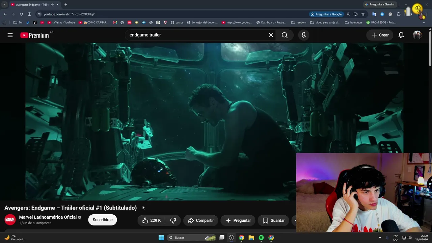Open the 'taffeiras - YouTube' bookmark

[61, 23]
